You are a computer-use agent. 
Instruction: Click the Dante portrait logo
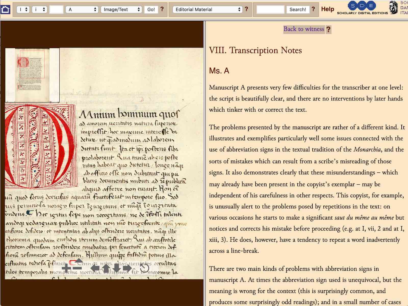click(393, 7)
